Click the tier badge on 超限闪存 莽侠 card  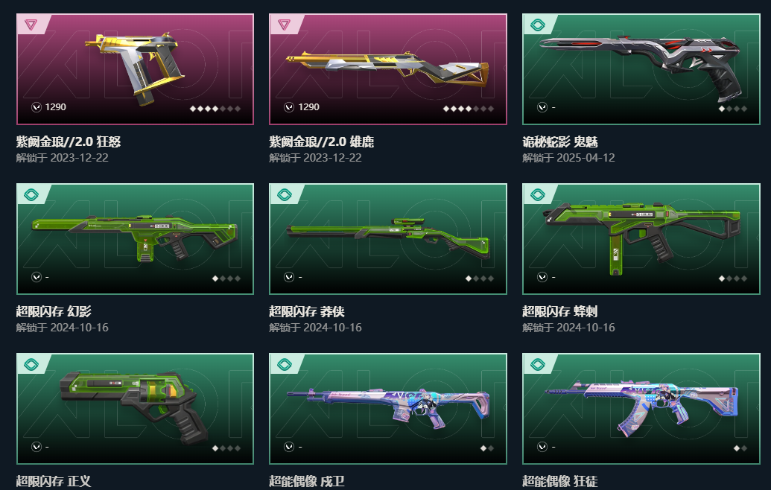coord(285,194)
